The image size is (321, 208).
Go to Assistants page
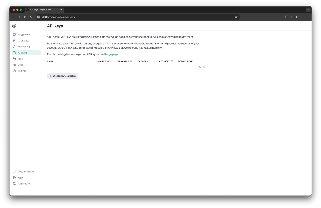pyautogui.click(x=26, y=40)
